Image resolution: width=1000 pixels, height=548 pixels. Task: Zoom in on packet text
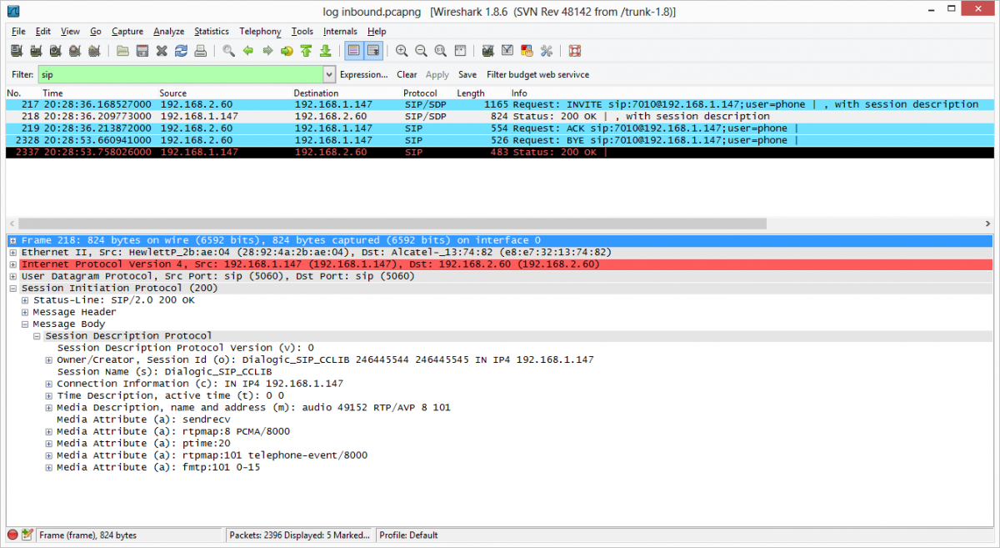402,51
